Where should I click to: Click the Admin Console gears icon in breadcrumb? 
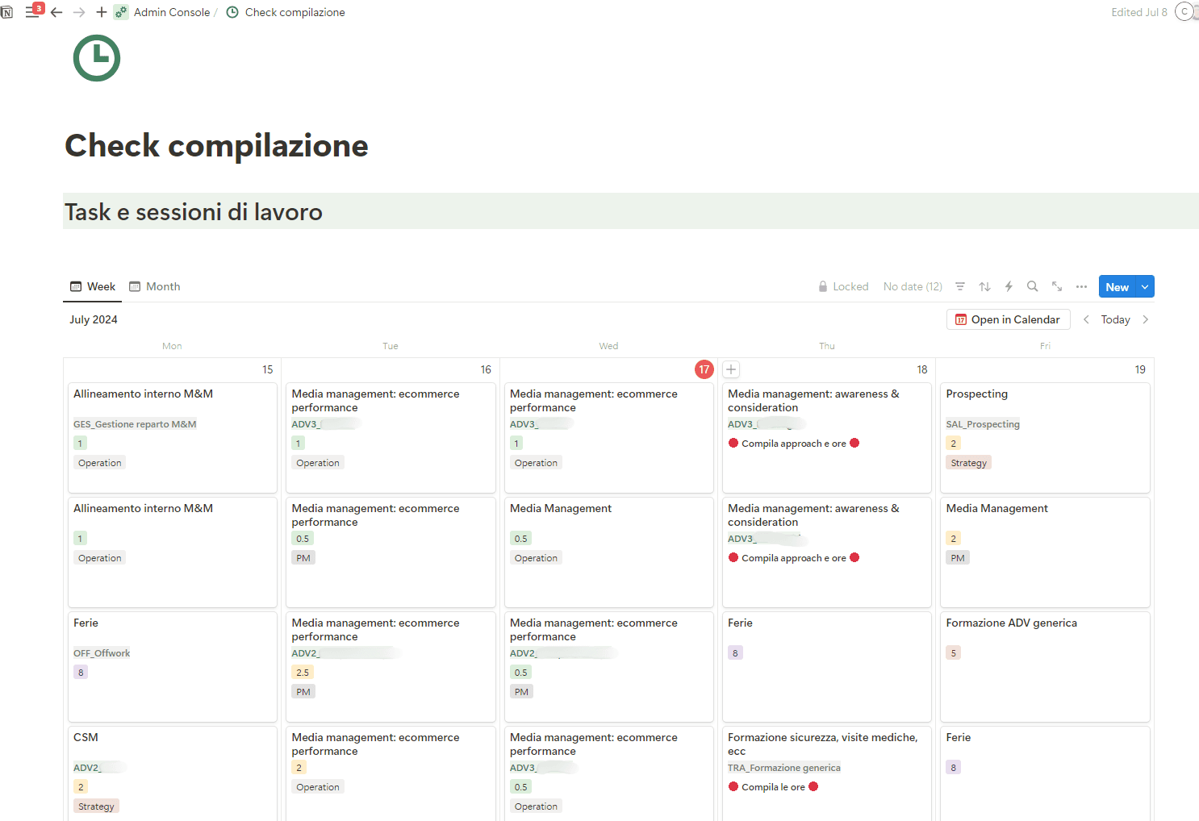point(120,12)
